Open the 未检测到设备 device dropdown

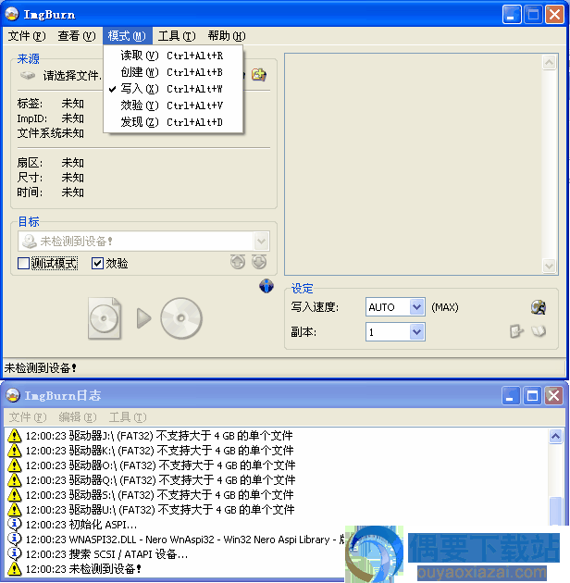(261, 242)
